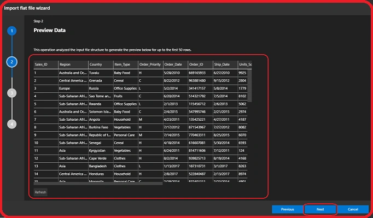Screen dimensions: 373x218
Task: Click the Next button
Action: click(320, 209)
